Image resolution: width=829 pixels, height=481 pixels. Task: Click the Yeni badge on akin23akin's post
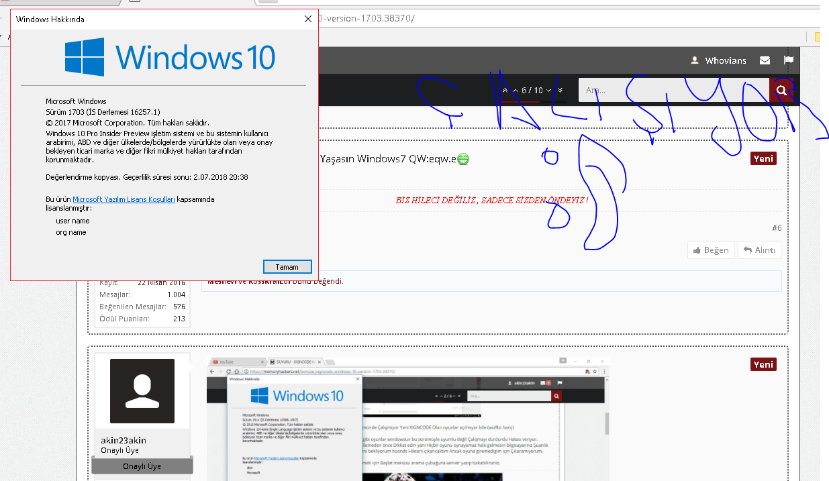[x=763, y=364]
